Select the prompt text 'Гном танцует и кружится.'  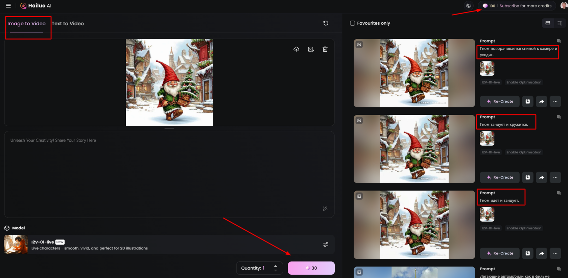tap(504, 125)
